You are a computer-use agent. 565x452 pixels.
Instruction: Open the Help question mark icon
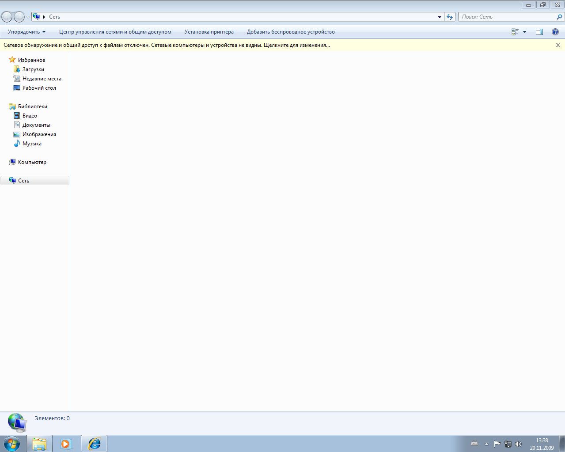[555, 32]
